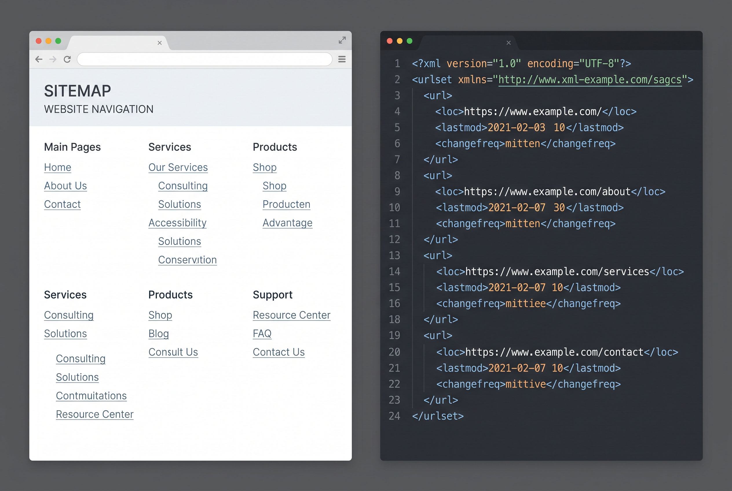
Task: Click the changefreq value mittiee
Action: (526, 303)
